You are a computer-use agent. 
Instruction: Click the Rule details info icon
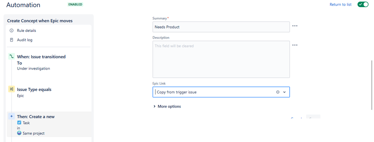pos(12,31)
